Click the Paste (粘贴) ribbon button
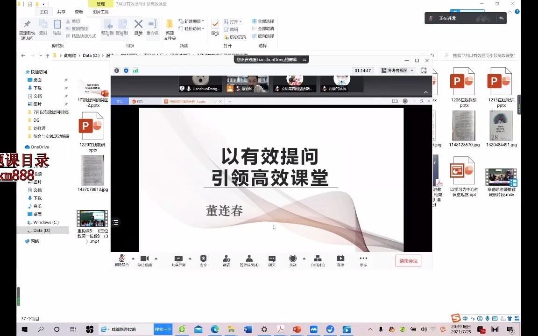This screenshot has height=336, width=538. pyautogui.click(x=57, y=28)
